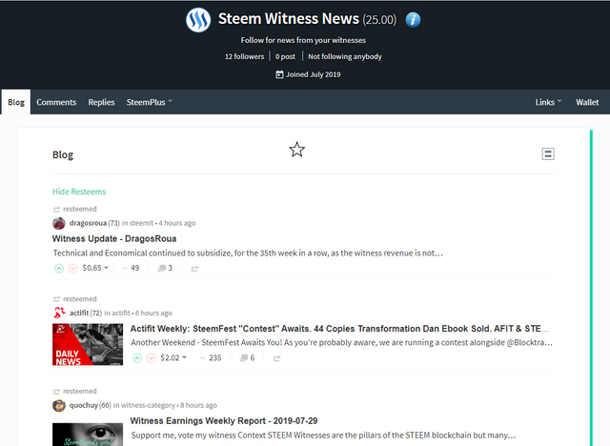
Task: Open the actifit category tag
Action: [121, 313]
